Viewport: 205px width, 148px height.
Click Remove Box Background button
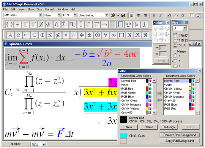click(x=180, y=135)
